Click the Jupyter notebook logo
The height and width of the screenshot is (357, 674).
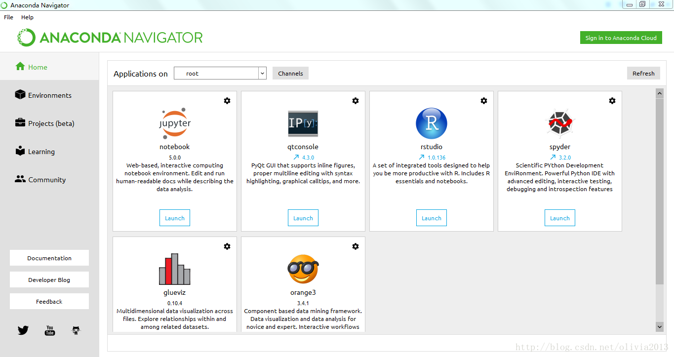175,123
